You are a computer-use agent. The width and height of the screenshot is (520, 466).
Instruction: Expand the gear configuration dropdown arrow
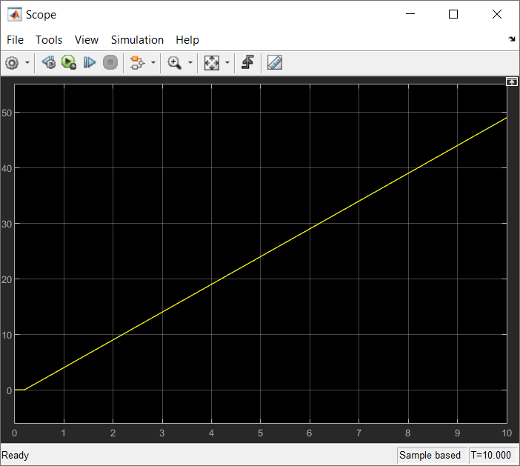[27, 63]
